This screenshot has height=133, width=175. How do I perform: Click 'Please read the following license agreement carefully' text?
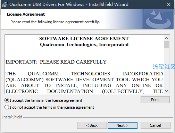coord(55,22)
